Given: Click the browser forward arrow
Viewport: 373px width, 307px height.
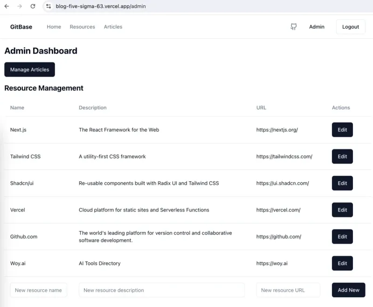Looking at the screenshot, I should tap(20, 6).
